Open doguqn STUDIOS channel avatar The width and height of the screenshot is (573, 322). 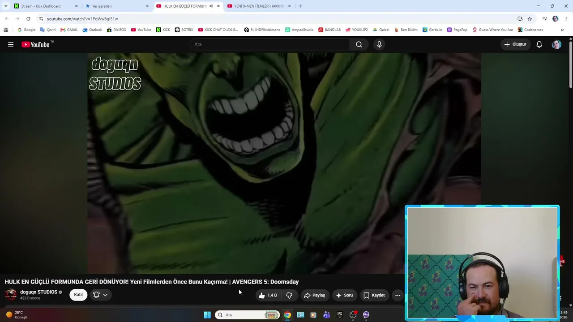pos(11,294)
